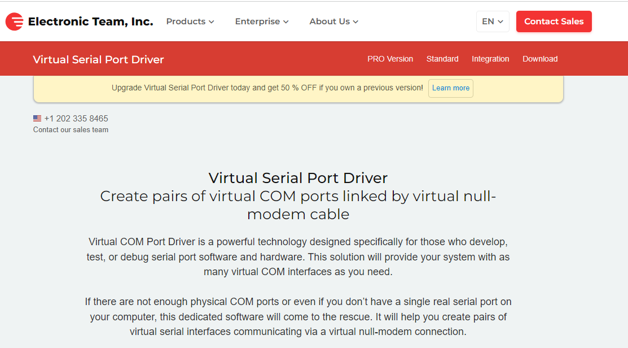Screen dimensions: 628x348
Task: Click the US flag icon beside phone number
Action: point(37,119)
